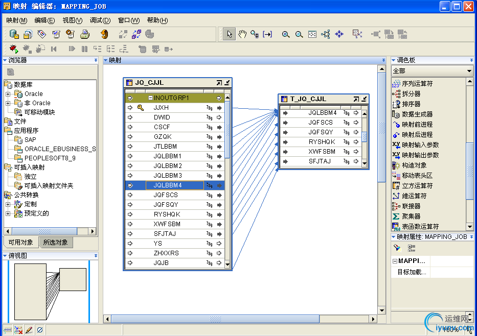Click the binary 0101 status bar icon

[8, 330]
